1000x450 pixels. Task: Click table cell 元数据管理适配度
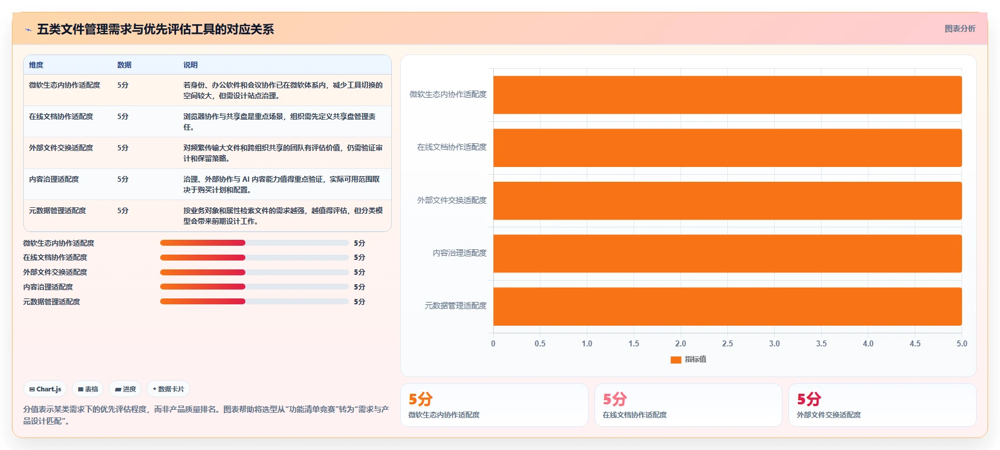pyautogui.click(x=57, y=211)
